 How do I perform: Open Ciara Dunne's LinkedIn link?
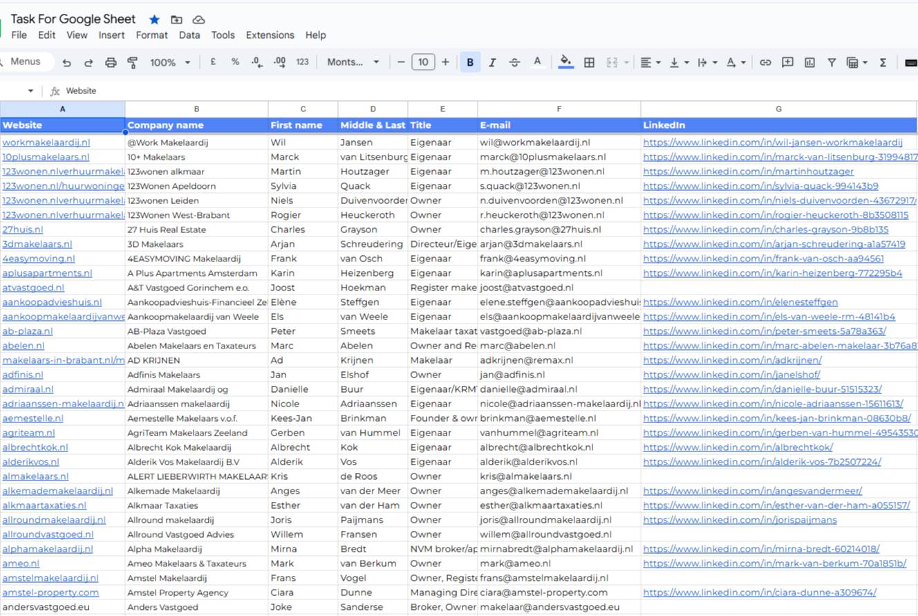click(x=760, y=592)
